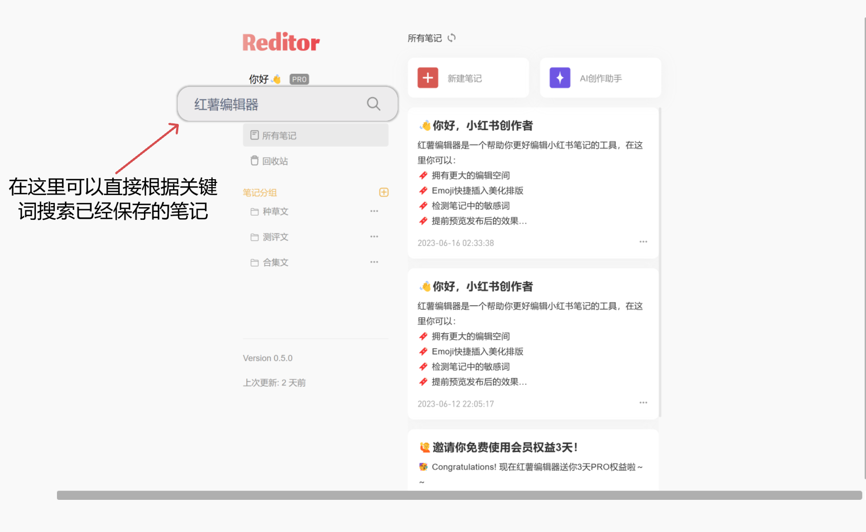Click timestamp 2023-06-12 22:05:17
Image resolution: width=866 pixels, height=532 pixels.
point(456,404)
